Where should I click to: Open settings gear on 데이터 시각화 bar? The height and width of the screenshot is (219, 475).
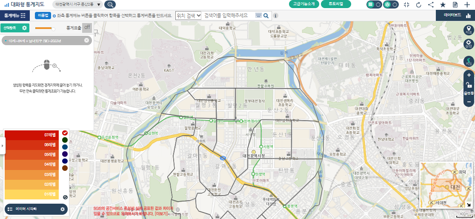tap(63, 209)
